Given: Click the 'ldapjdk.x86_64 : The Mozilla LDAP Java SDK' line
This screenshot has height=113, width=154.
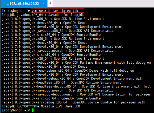Looking at the screenshot, I should coord(41,106).
